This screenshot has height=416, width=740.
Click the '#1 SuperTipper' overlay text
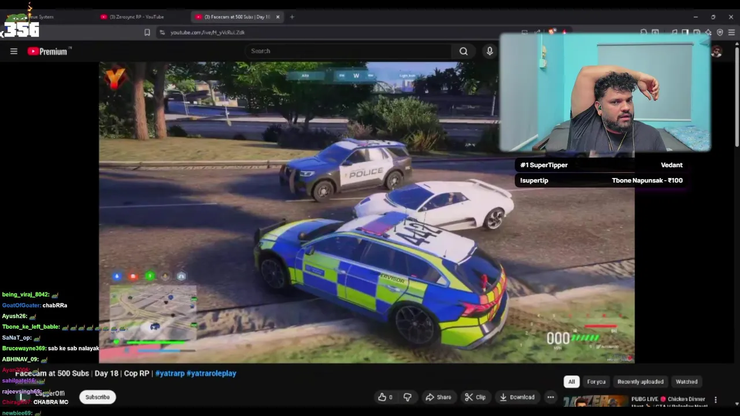pos(544,165)
